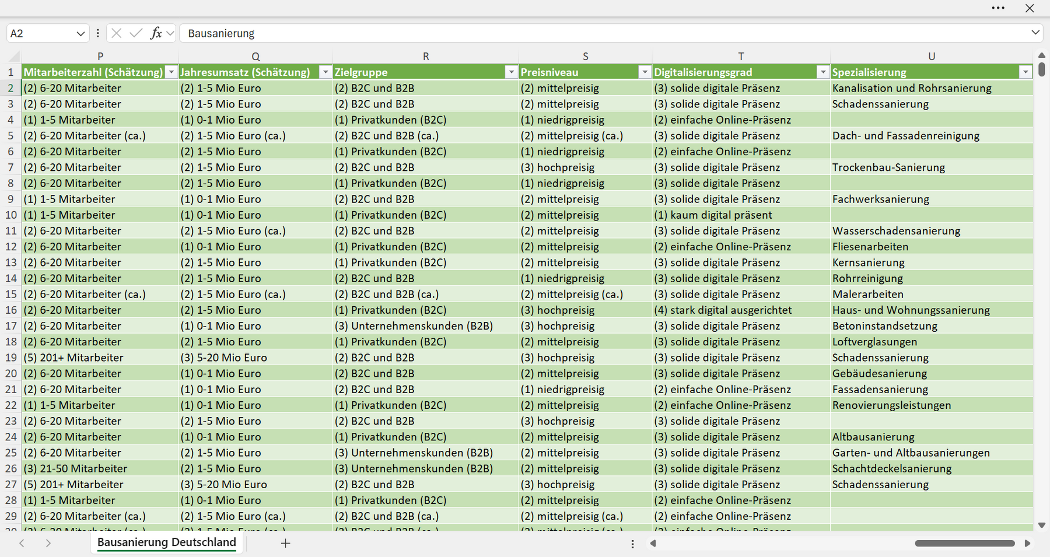Select cell Schachtdeckelsanierung
This screenshot has height=557, width=1050.
point(932,468)
